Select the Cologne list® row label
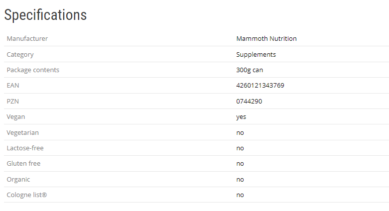This screenshot has height=211, width=389. (27, 195)
